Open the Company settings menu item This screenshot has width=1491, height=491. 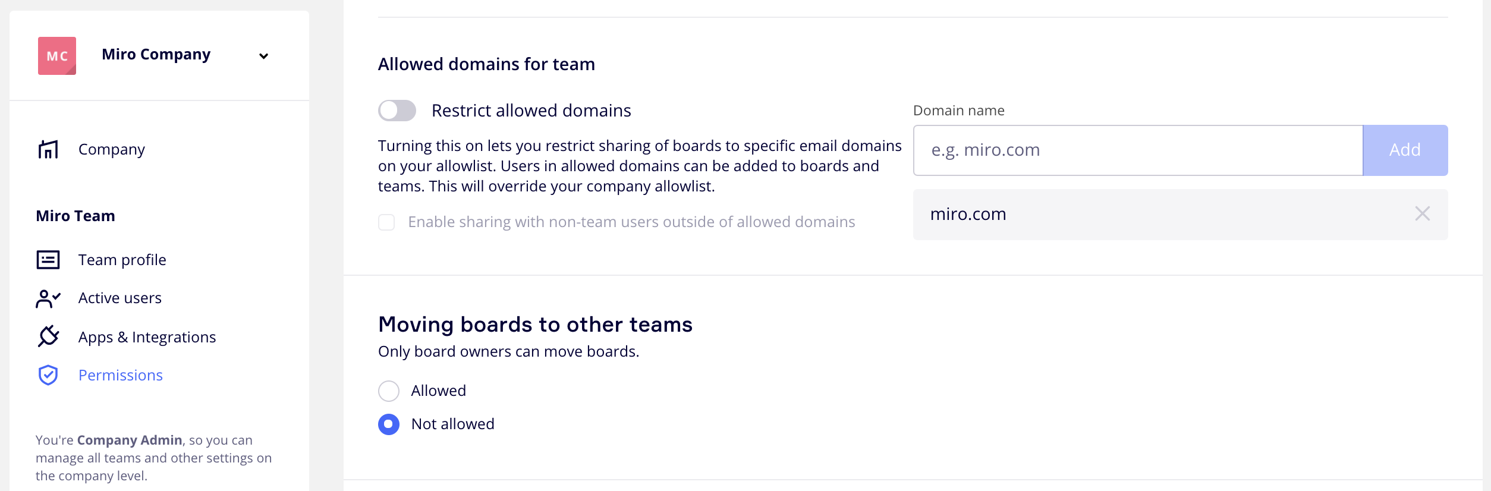point(112,149)
